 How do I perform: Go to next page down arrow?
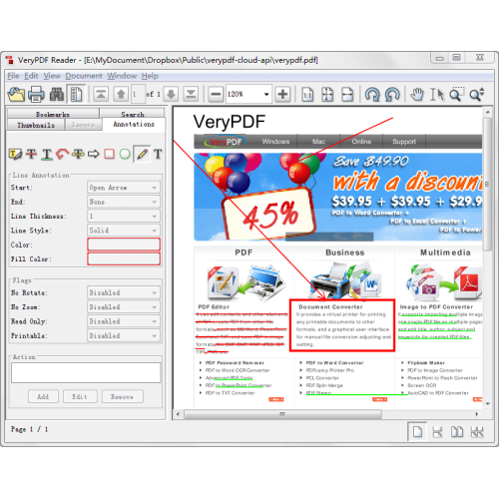171,94
